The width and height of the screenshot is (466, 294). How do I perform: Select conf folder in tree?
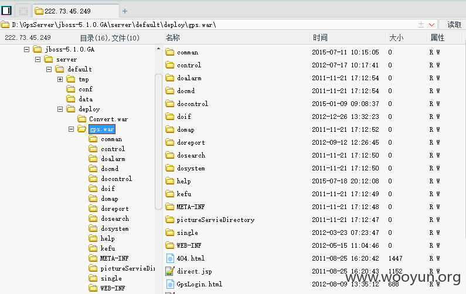coord(86,89)
